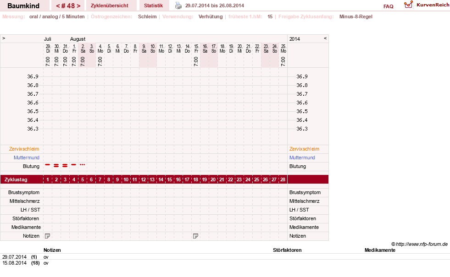Click the '25. Mo' date column header

pos(283,49)
